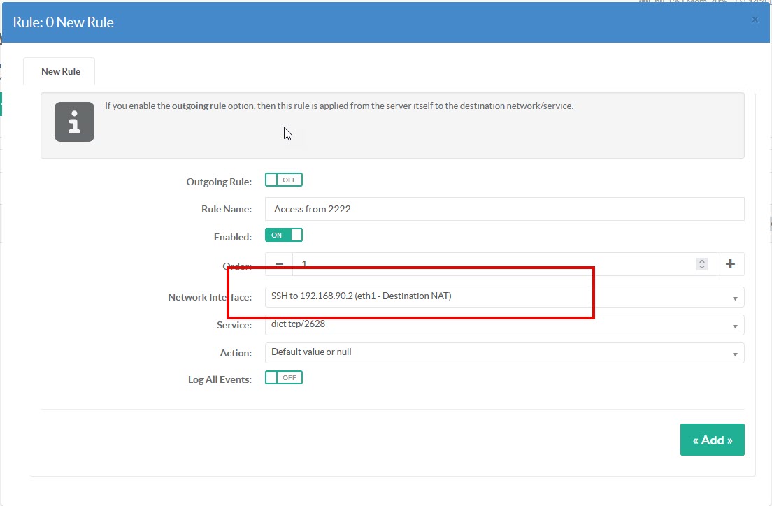
Task: Increase rule order with the plus icon
Action: tap(731, 264)
